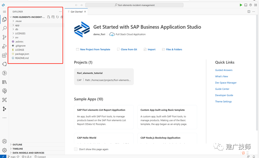This screenshot has width=259, height=158.
Task: Open the Source Control view icon
Action: [x=4, y=37]
